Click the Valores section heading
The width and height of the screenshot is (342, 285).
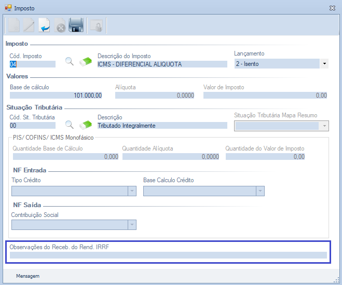(17, 76)
